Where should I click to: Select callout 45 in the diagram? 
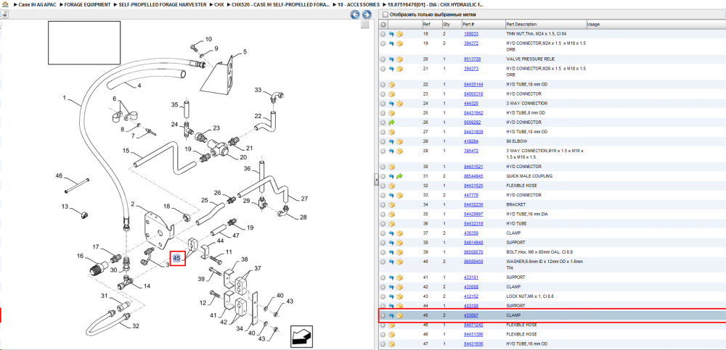177,259
